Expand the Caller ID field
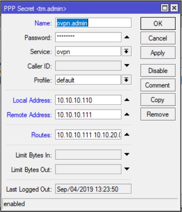 coord(127,65)
